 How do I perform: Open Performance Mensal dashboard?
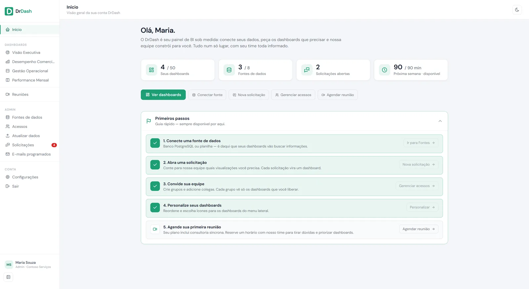30,80
